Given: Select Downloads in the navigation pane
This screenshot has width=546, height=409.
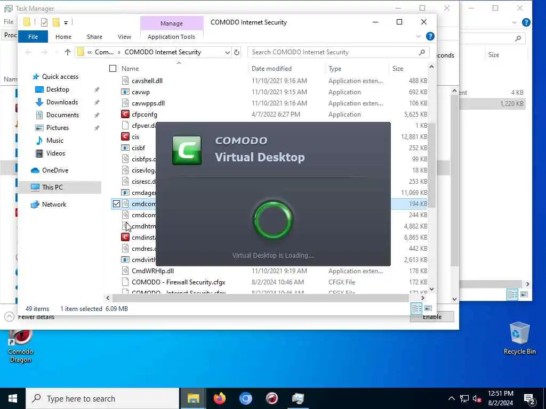Looking at the screenshot, I should tap(62, 102).
